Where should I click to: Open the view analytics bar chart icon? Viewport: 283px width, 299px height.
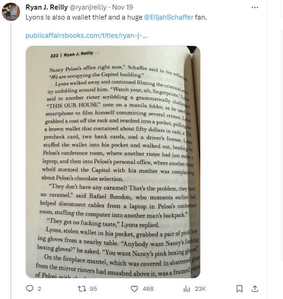187,289
